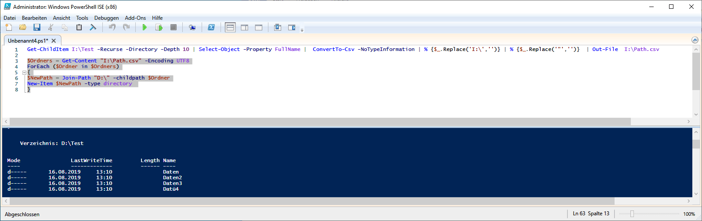Click the New script icon
The image size is (702, 221).
pyautogui.click(x=8, y=27)
